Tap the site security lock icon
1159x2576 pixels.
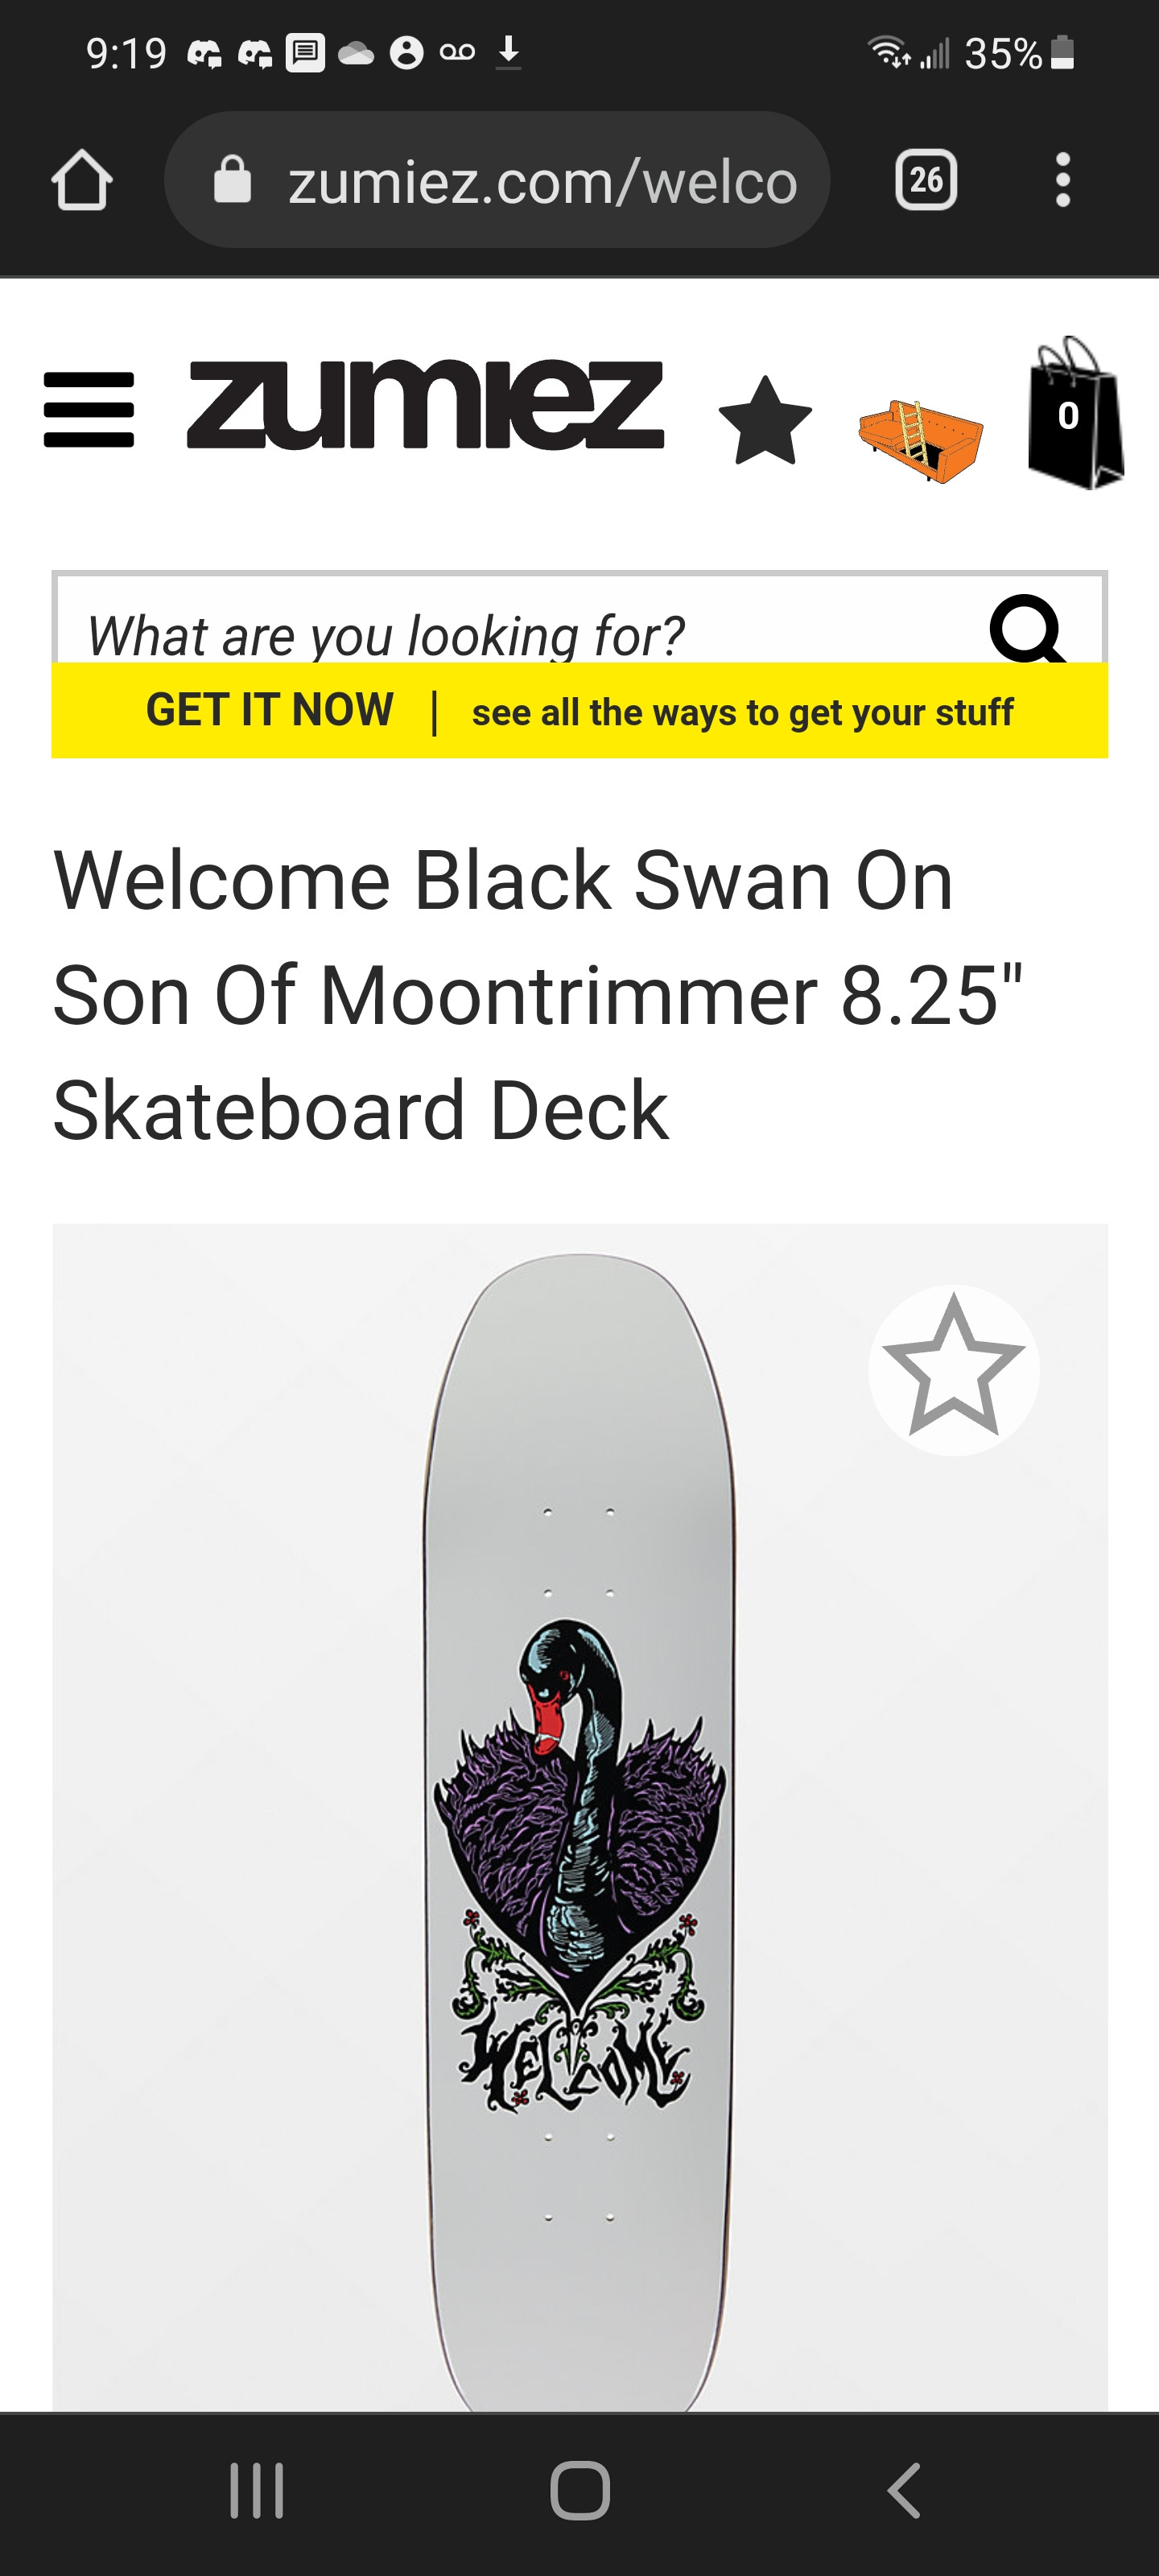(233, 181)
